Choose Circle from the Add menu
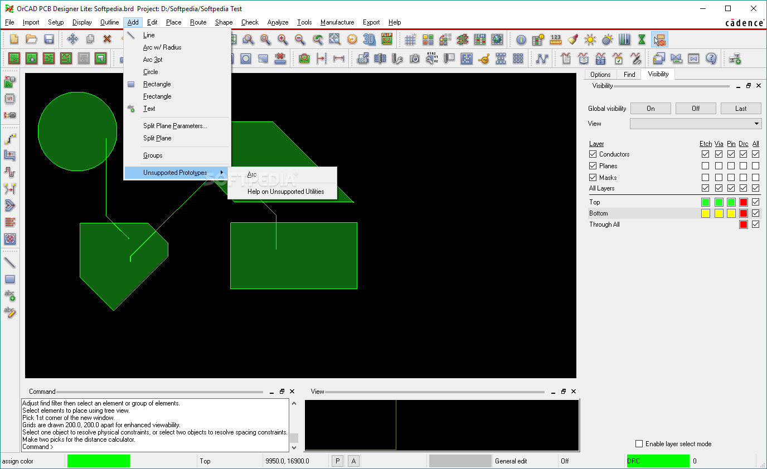The image size is (767, 469). (x=151, y=72)
